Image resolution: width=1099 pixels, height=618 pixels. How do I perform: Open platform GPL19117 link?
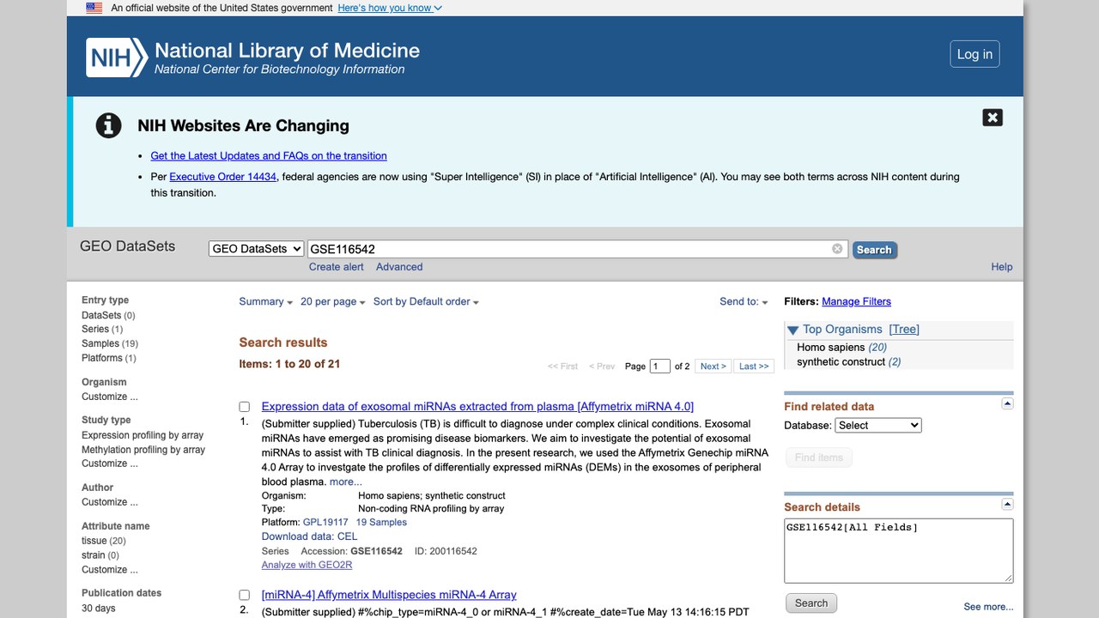point(325,522)
